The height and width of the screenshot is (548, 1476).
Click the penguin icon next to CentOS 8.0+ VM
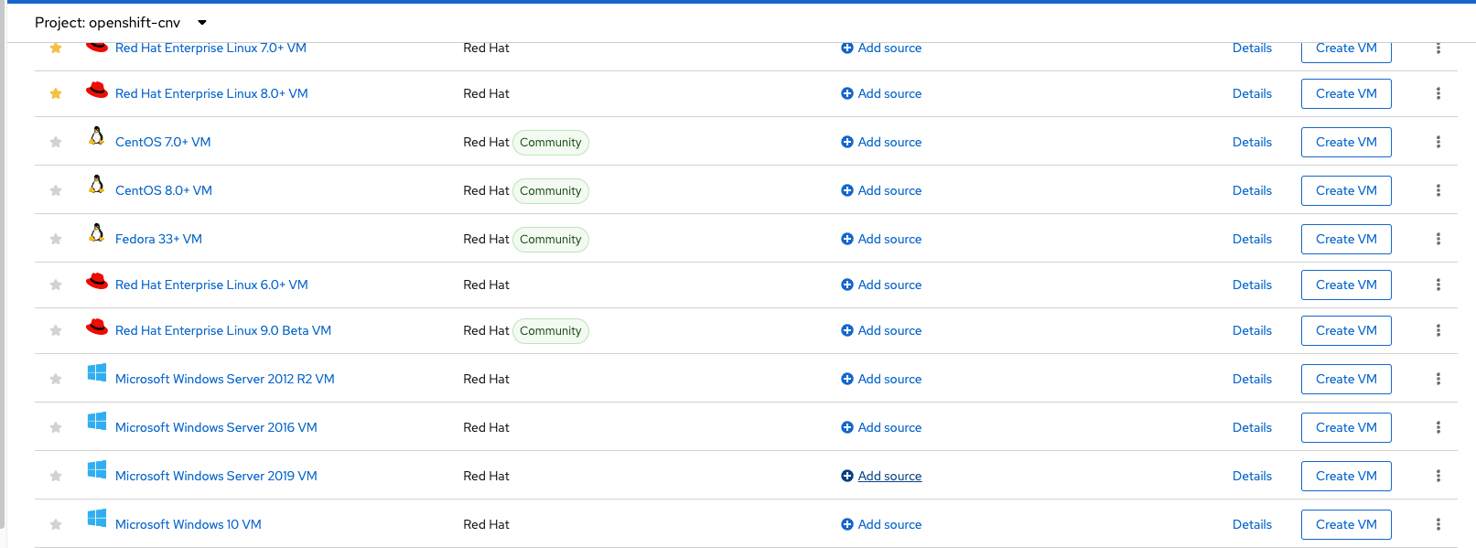97,185
